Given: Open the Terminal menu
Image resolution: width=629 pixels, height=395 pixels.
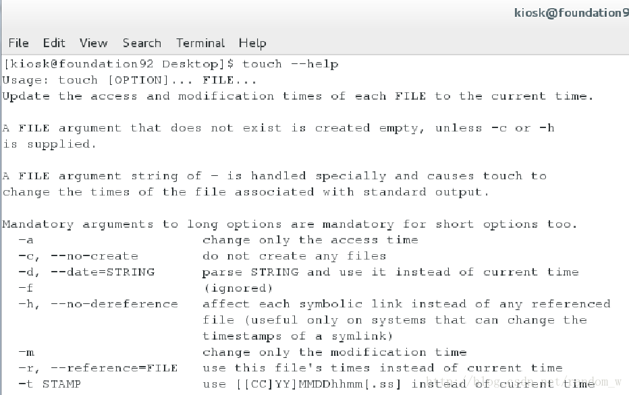Looking at the screenshot, I should pos(200,43).
